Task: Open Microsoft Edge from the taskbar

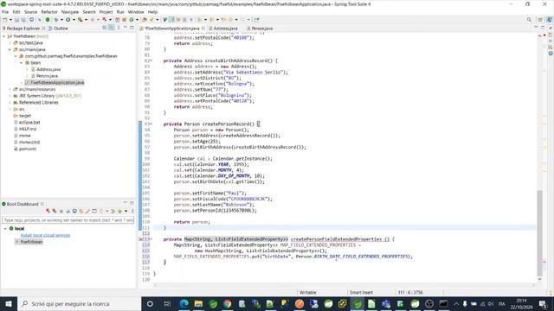Action: click(x=184, y=303)
